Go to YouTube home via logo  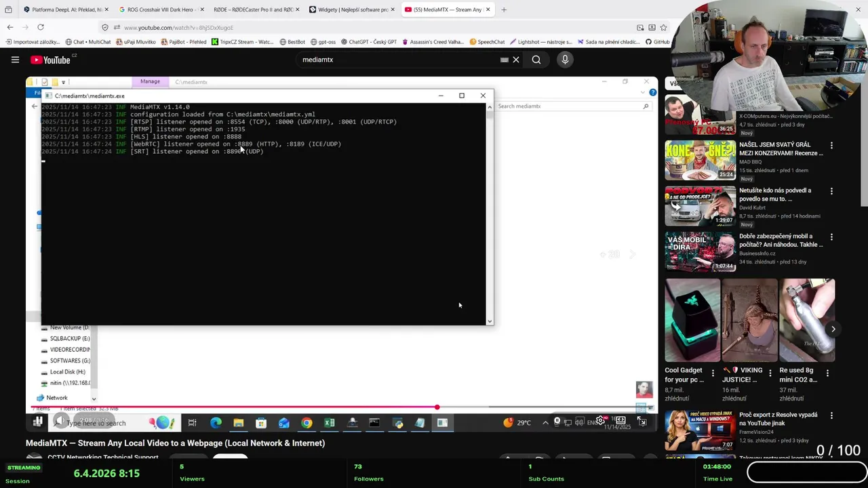click(x=50, y=60)
